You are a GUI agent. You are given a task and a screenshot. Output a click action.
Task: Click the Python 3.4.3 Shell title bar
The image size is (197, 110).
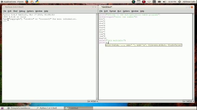click(x=50, y=7)
